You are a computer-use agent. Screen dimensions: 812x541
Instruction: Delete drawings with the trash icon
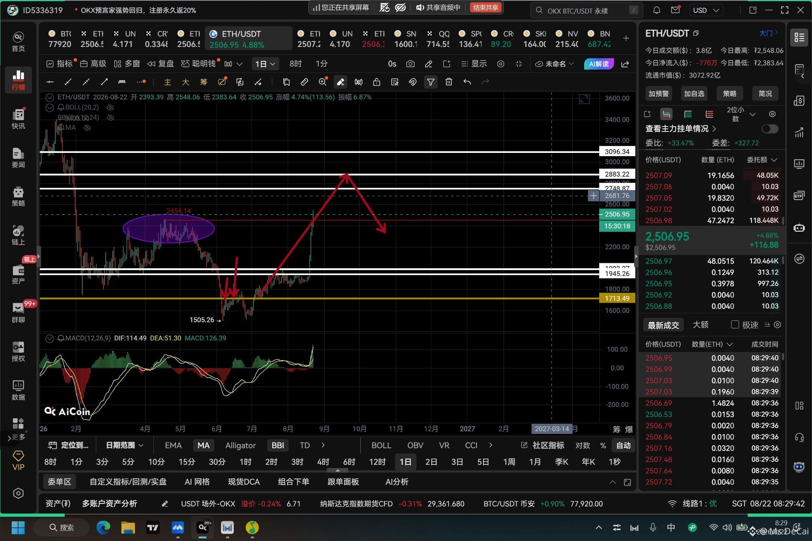[x=449, y=82]
